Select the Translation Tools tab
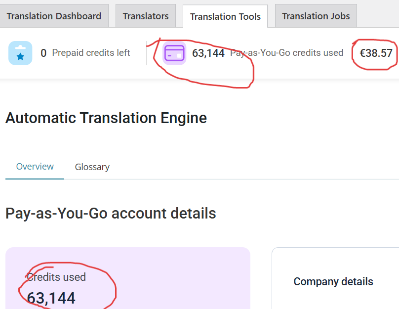The width and height of the screenshot is (399, 309). (x=225, y=17)
